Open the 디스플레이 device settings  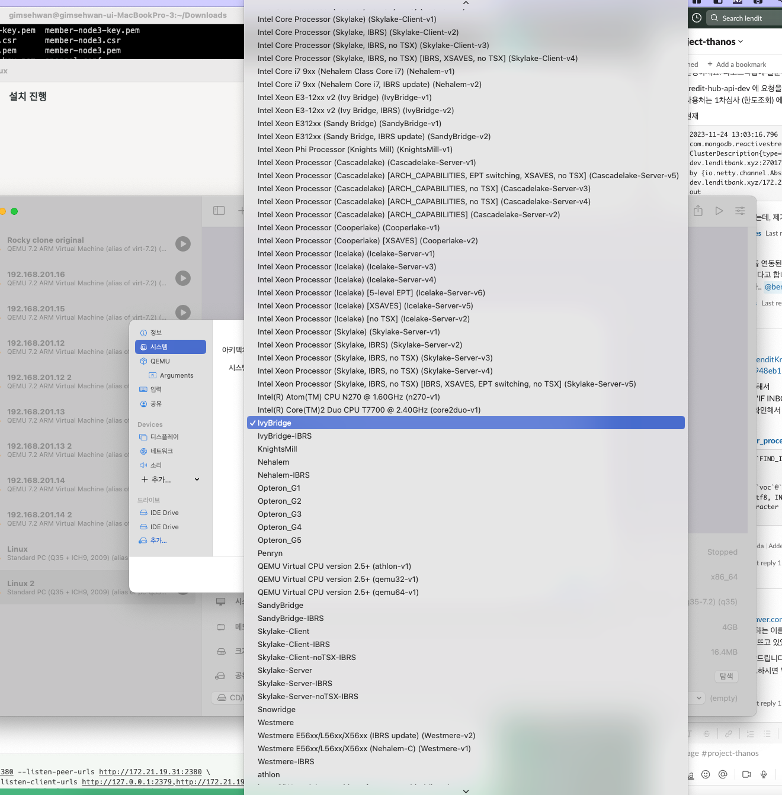tap(171, 437)
